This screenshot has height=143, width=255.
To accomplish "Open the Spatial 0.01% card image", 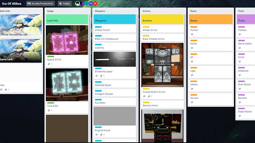I will click(x=67, y=40).
